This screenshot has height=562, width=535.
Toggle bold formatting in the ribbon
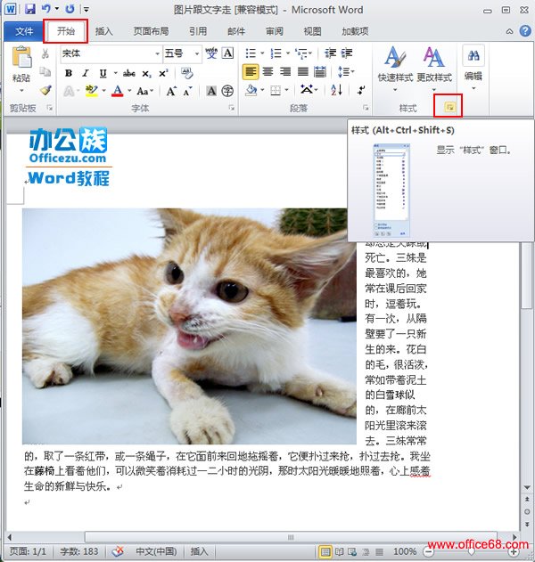(x=69, y=73)
